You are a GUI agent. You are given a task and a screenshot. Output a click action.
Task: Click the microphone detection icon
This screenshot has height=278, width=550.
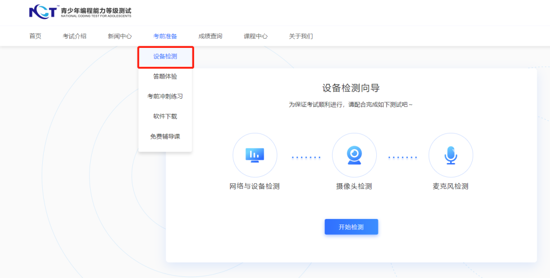coord(451,155)
